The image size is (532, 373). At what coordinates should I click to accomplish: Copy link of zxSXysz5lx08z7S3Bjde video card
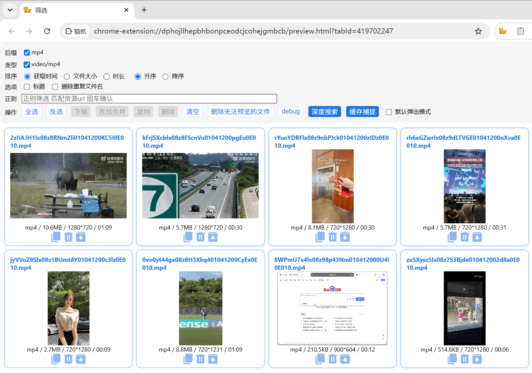(x=452, y=359)
